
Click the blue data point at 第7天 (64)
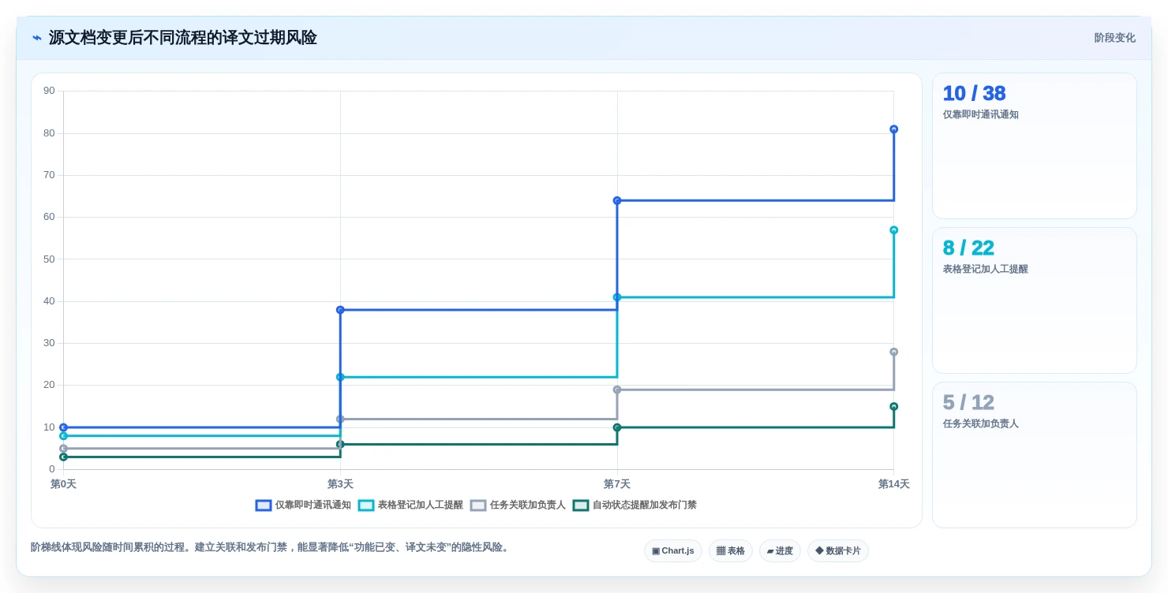pyautogui.click(x=617, y=200)
